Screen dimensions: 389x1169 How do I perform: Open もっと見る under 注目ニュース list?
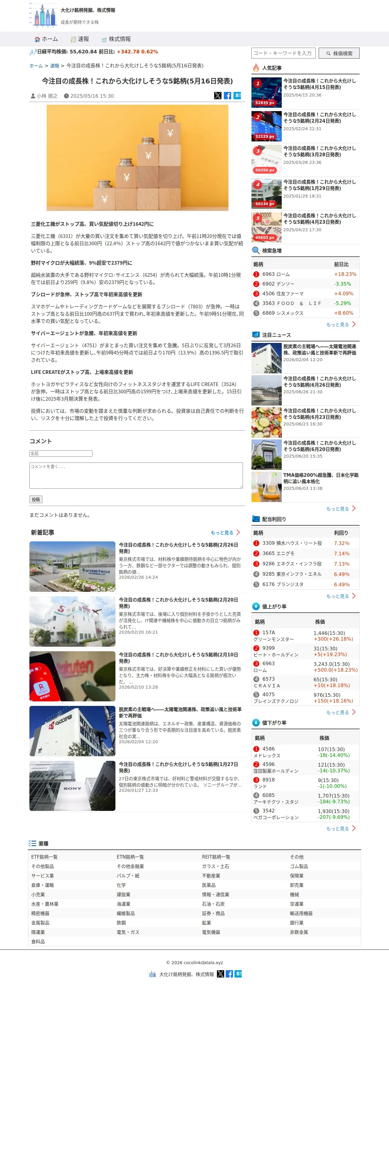[341, 509]
